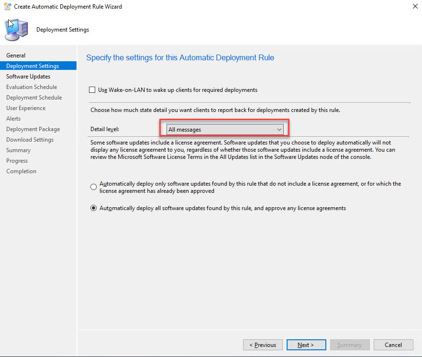Click the wizard icon in title bar
Image resolution: width=422 pixels, height=357 pixels.
click(7, 7)
